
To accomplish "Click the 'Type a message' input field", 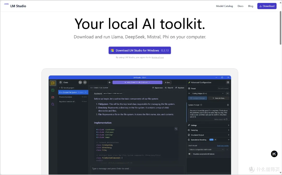I will [137, 169].
